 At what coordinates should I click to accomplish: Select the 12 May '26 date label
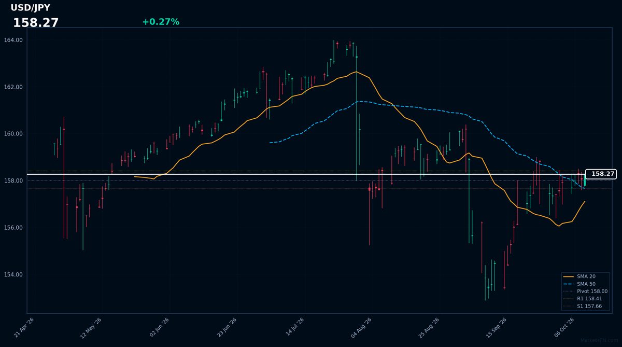pos(92,327)
